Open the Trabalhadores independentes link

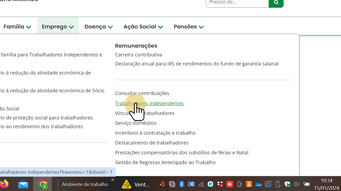[149, 103]
